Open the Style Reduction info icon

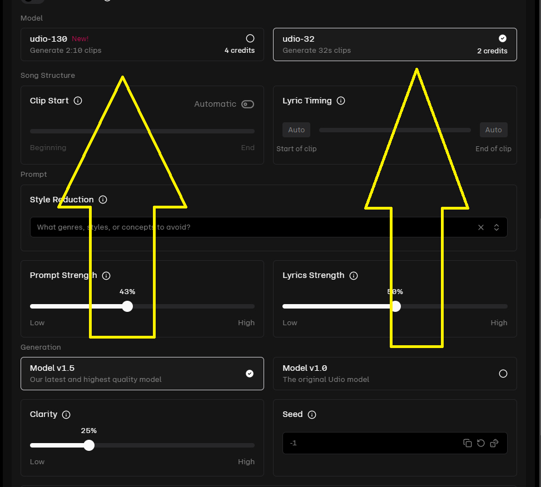[x=103, y=200]
